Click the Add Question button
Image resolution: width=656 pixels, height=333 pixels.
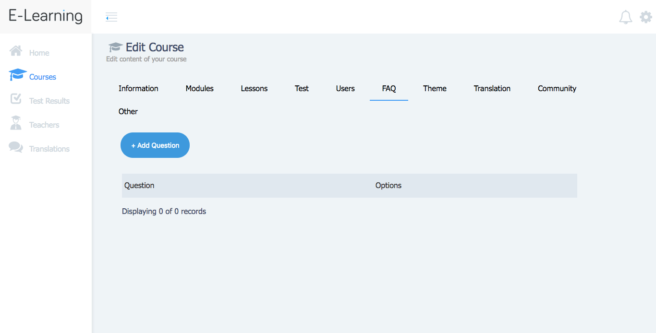pyautogui.click(x=155, y=145)
